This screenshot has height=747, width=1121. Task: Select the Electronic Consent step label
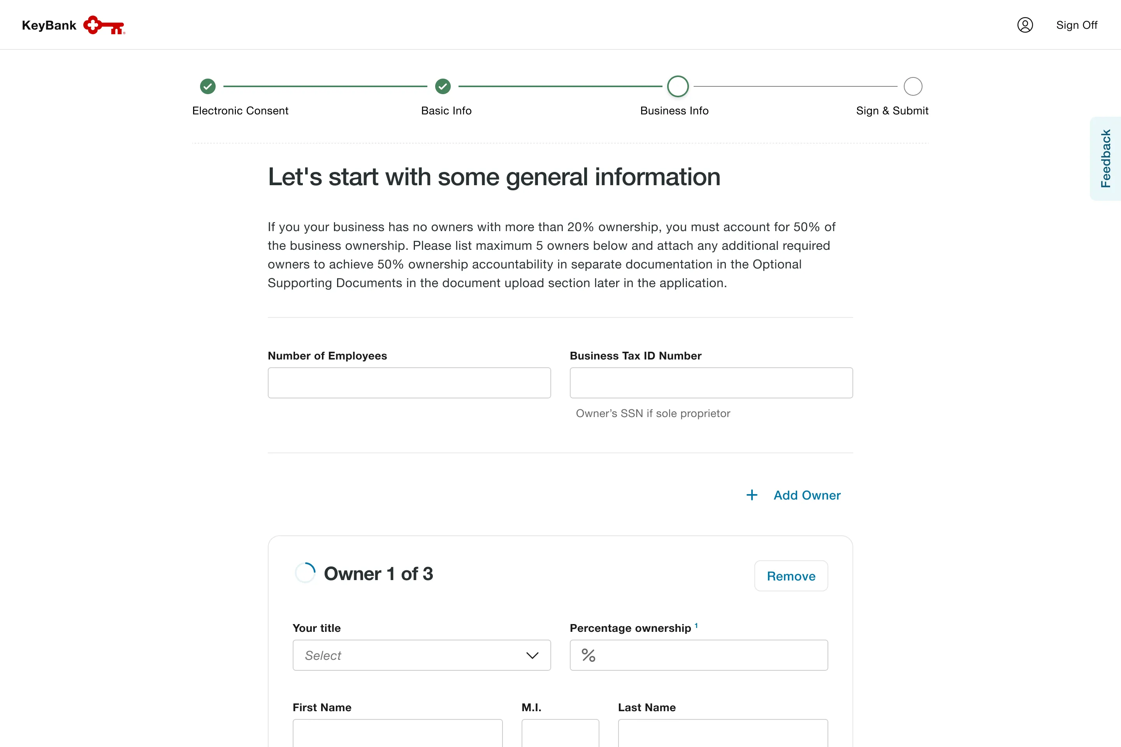coord(240,110)
